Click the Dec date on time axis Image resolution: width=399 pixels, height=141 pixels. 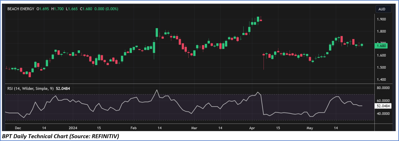pos(18,128)
